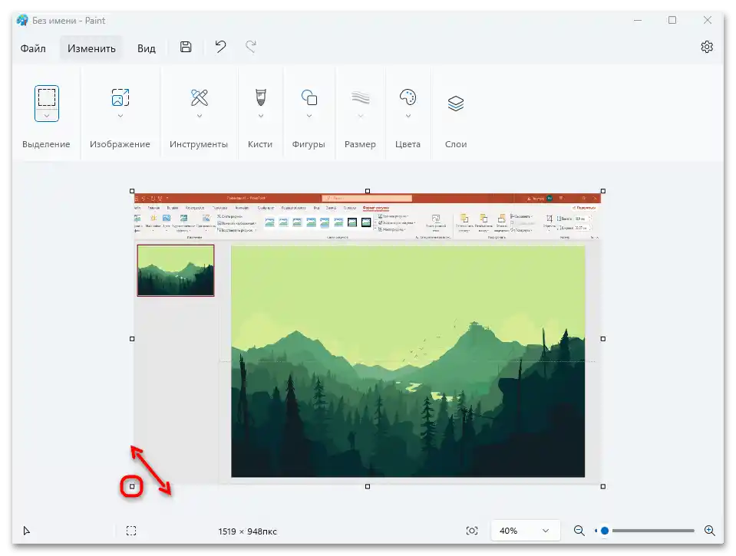The image size is (736, 556).
Task: Click the left-middle canvas resize handle
Action: click(132, 339)
